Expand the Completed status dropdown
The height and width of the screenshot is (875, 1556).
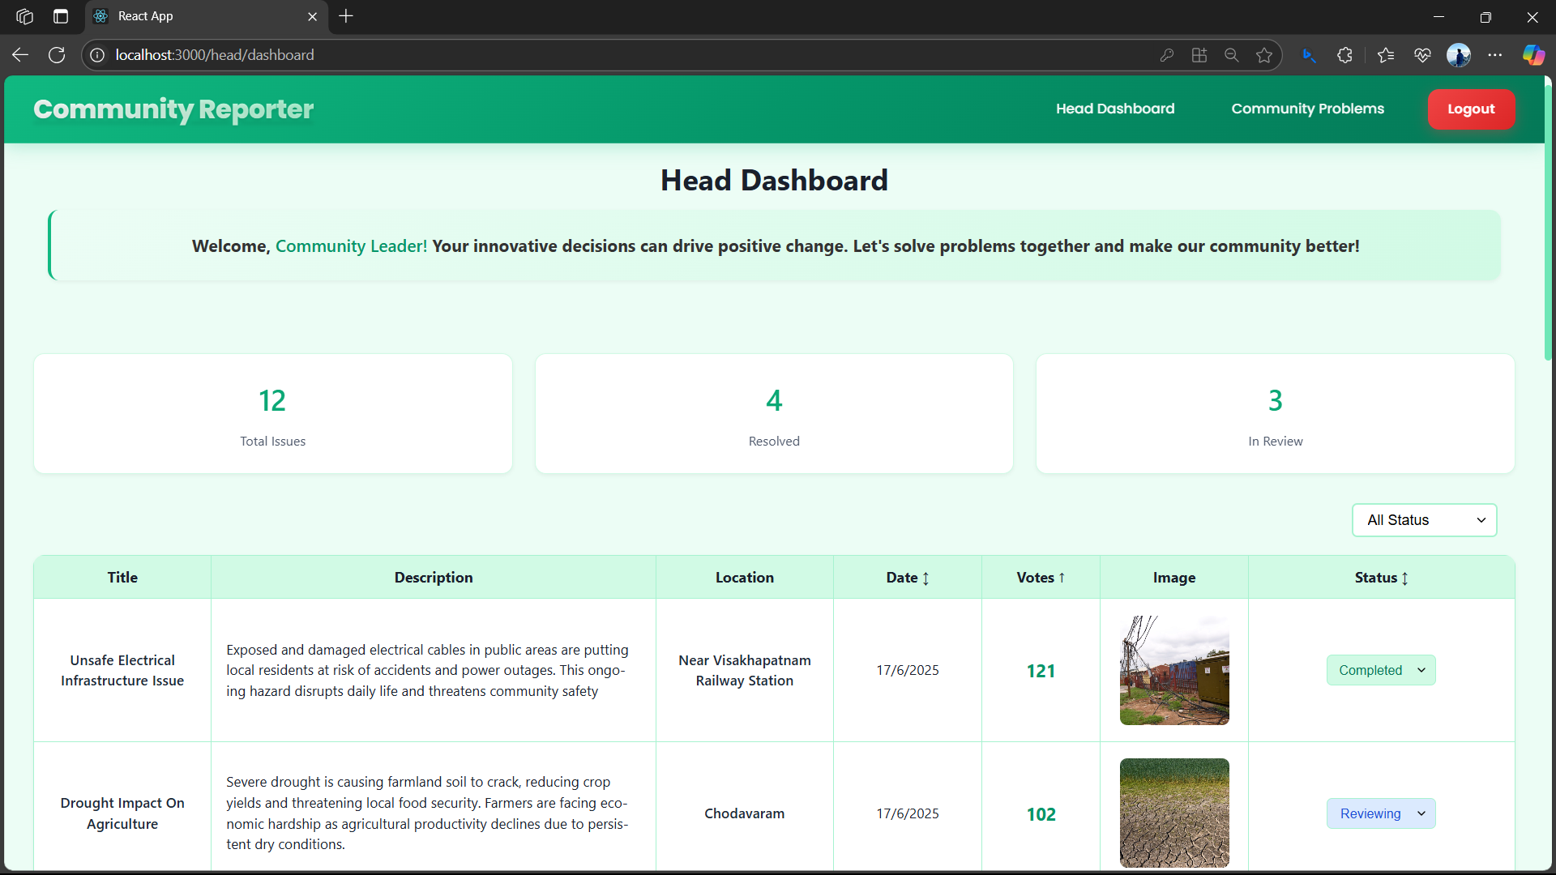(1381, 670)
